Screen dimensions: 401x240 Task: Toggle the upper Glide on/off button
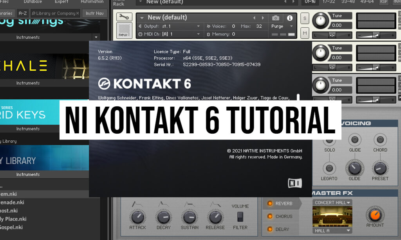tap(355, 140)
